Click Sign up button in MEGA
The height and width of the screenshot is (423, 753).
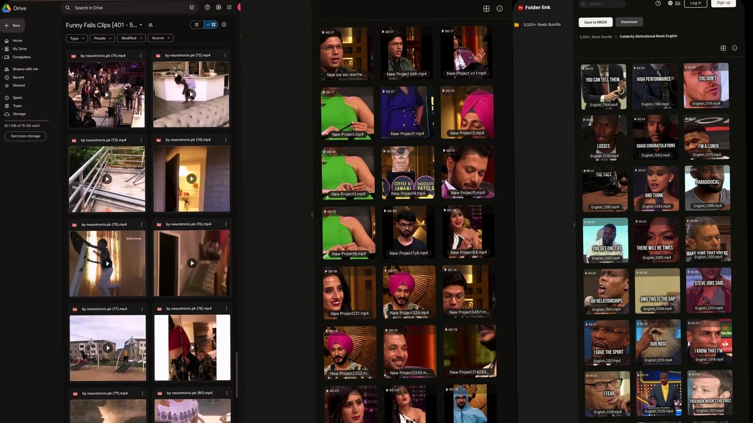723,3
